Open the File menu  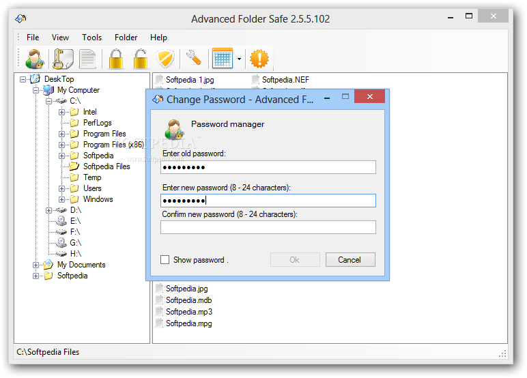pyautogui.click(x=33, y=38)
